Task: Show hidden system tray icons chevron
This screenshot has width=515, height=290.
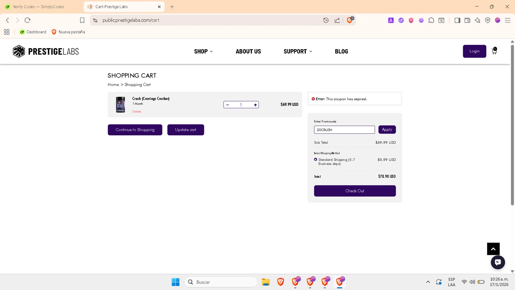Action: (x=428, y=282)
